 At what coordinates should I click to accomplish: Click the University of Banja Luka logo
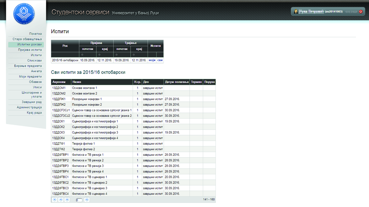(24, 14)
